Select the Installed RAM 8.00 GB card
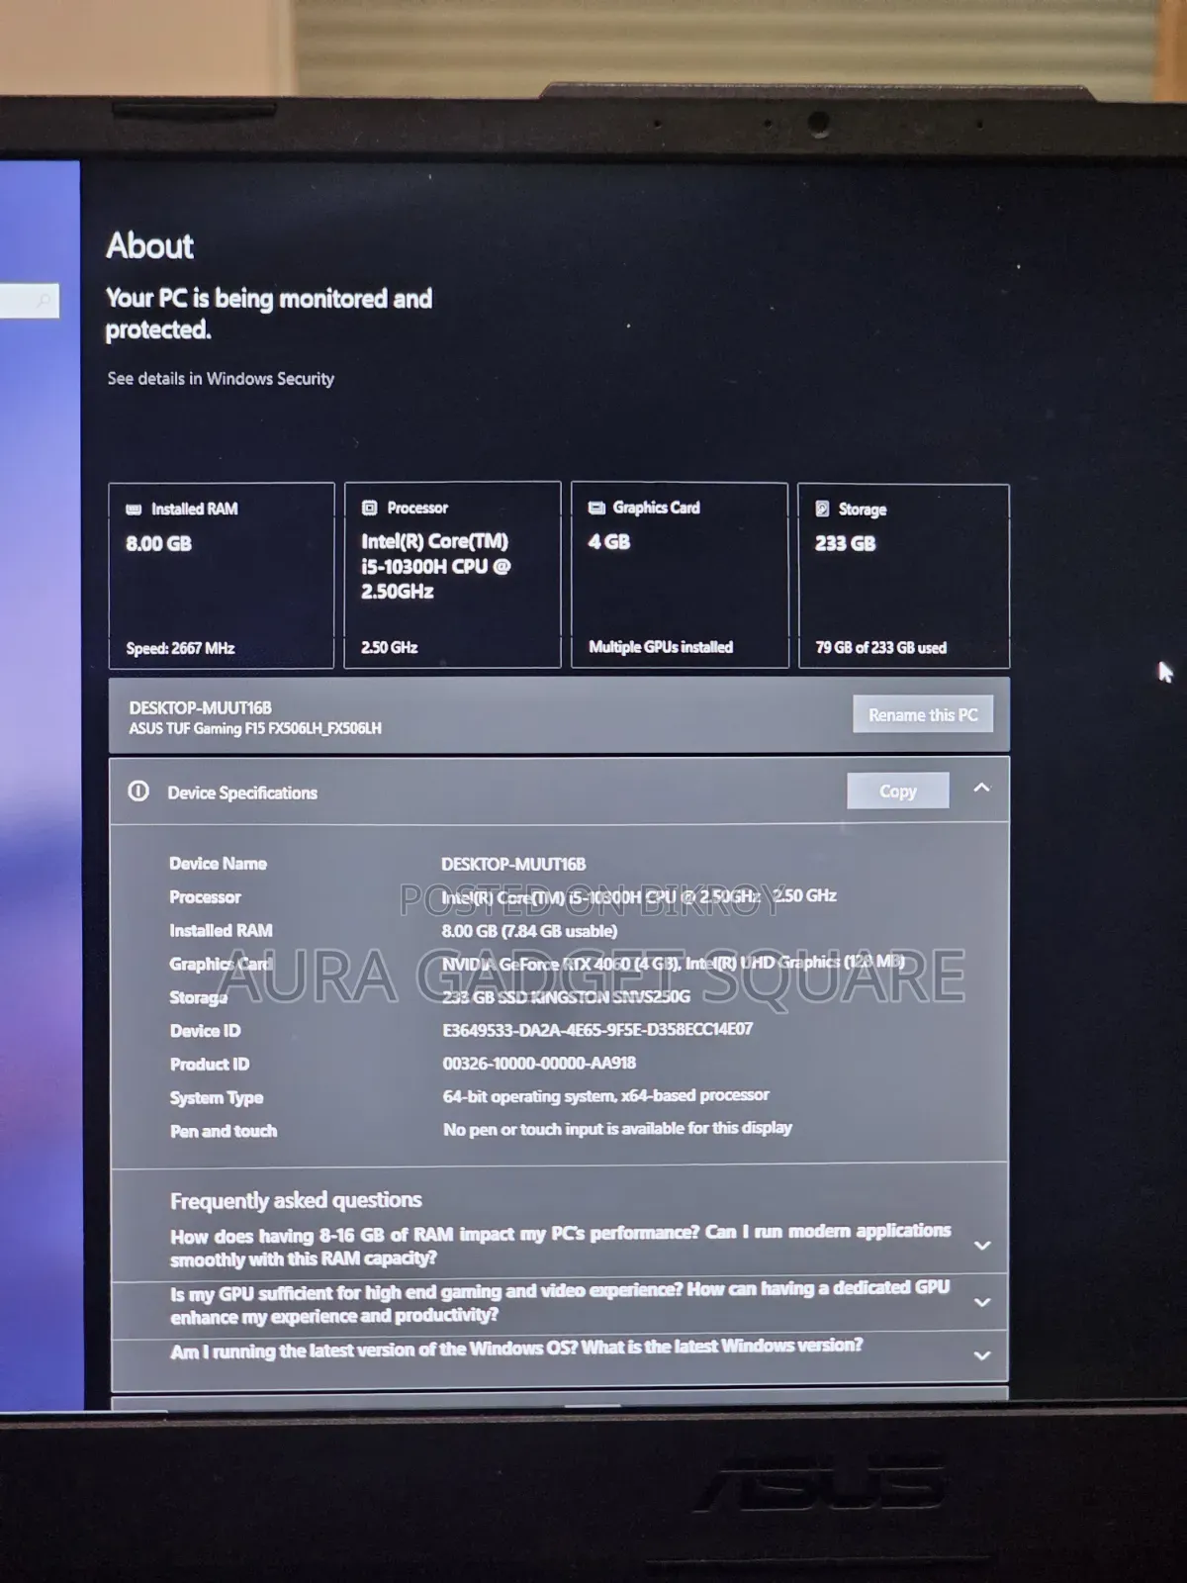The image size is (1187, 1583). click(222, 576)
